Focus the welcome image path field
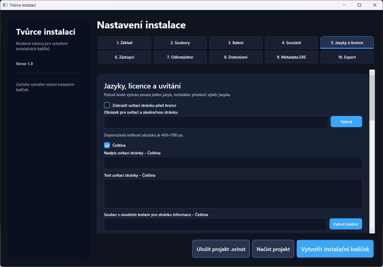Screen dimensions: 383x267 click(x=216, y=122)
